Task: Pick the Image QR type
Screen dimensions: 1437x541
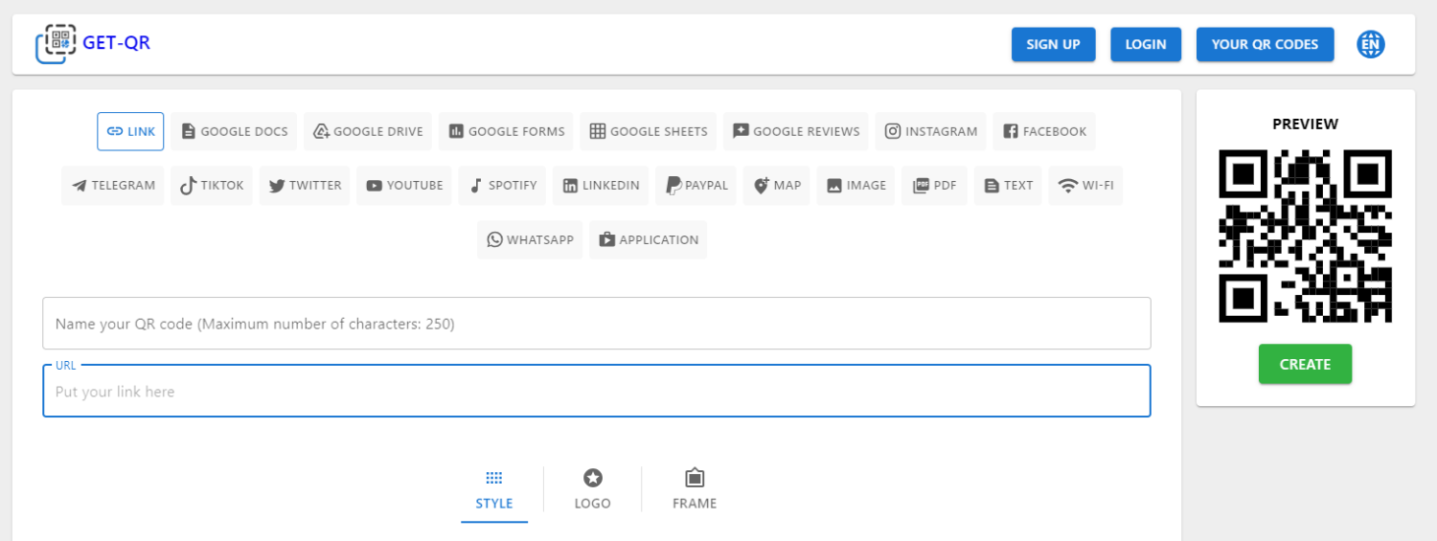Action: (x=856, y=186)
